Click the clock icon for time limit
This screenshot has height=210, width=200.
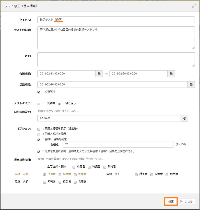185,118
